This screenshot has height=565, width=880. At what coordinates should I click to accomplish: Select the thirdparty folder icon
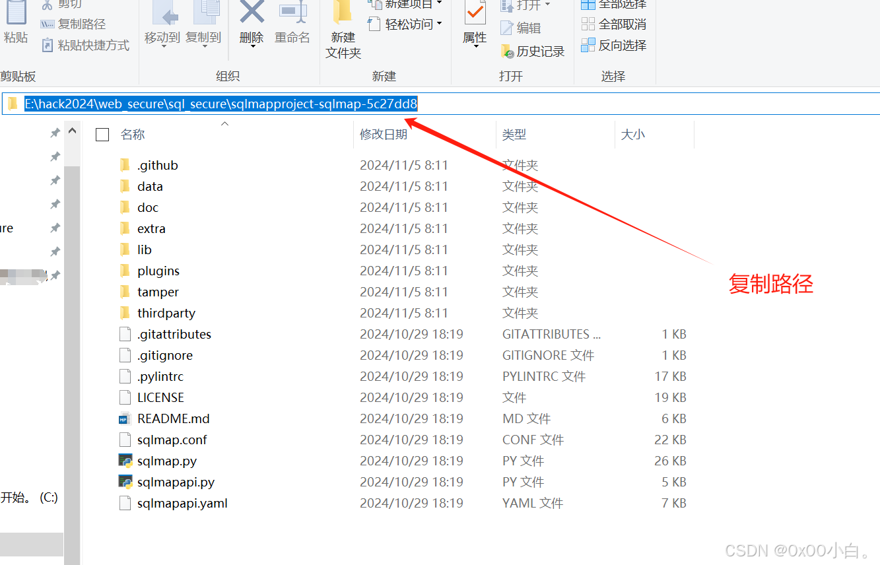point(125,313)
